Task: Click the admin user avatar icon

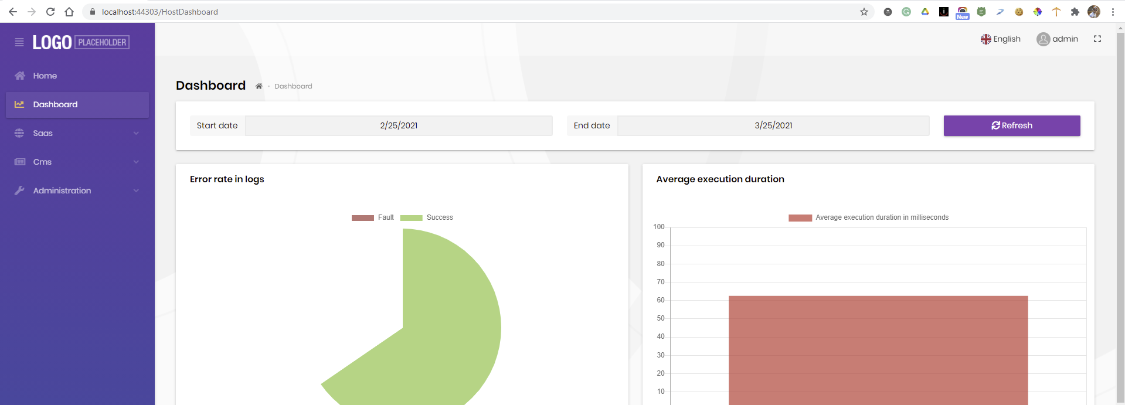Action: [x=1043, y=39]
